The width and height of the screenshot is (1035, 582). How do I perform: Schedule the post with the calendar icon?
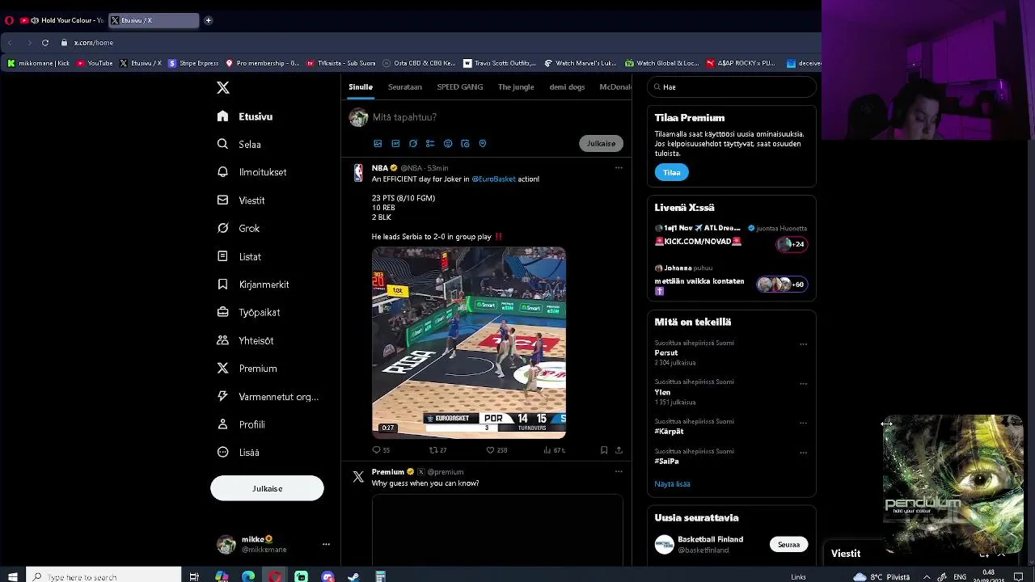point(465,143)
